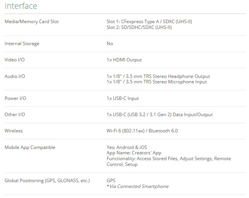The height and width of the screenshot is (198, 249).
Task: Select the Internal Storage label
Action: pyautogui.click(x=22, y=44)
